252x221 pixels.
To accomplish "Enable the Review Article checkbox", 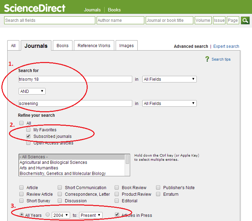I will click(x=22, y=194).
